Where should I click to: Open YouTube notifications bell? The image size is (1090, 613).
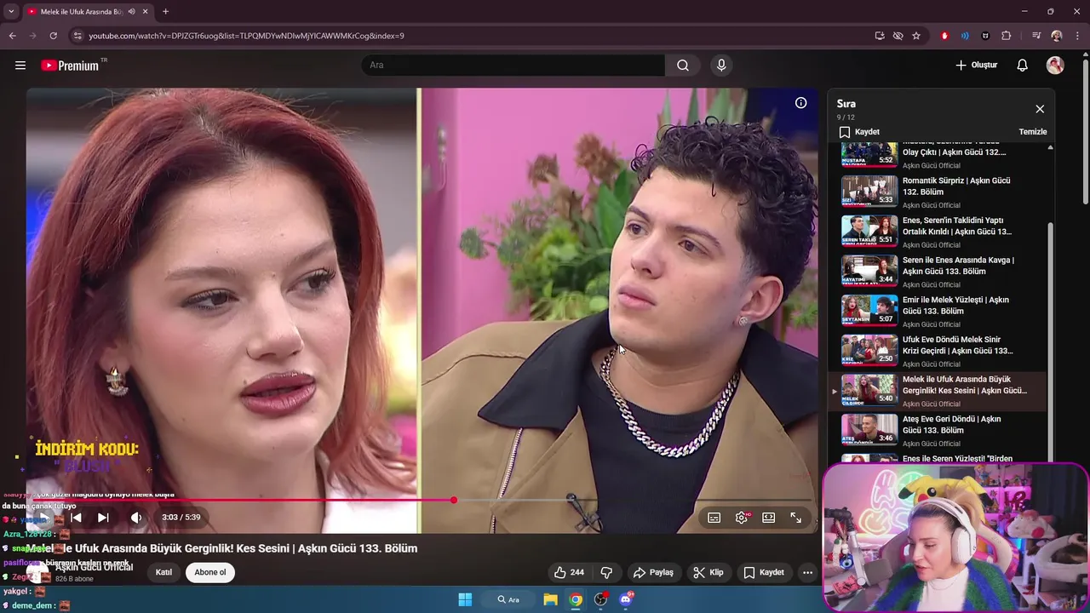tap(1023, 66)
